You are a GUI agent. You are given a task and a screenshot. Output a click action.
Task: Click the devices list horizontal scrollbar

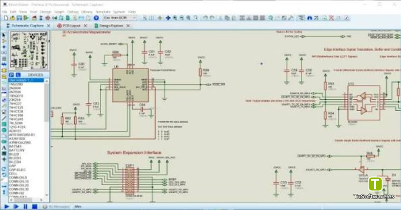click(x=27, y=199)
